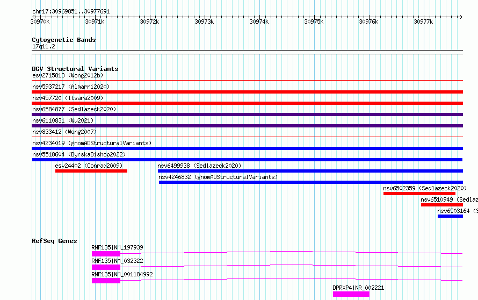Click the nsv6584877 (Sedlazeck2020) label

(74, 109)
